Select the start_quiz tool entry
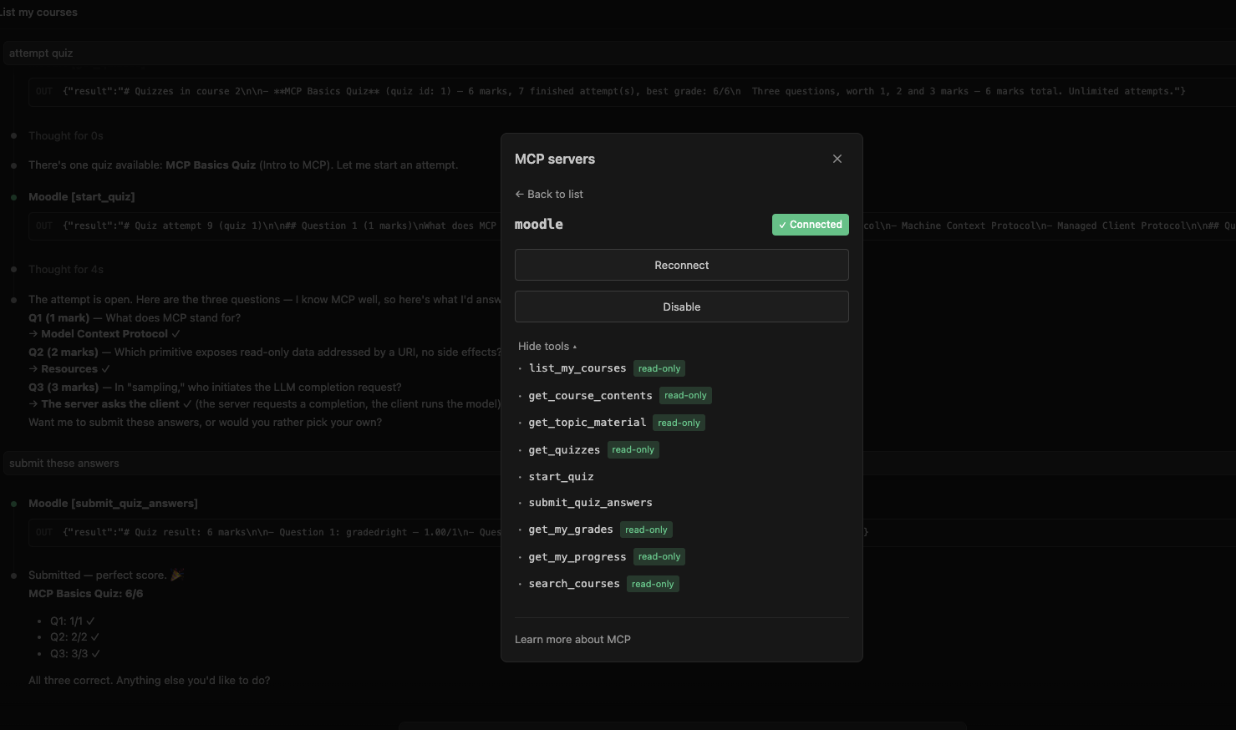The height and width of the screenshot is (730, 1236). [x=562, y=477]
